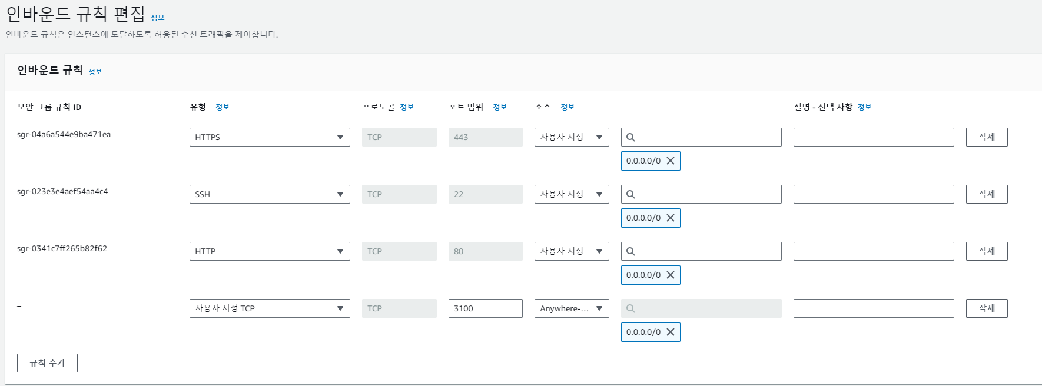Open the 사용자 지정 TCP type dropdown

(270, 308)
